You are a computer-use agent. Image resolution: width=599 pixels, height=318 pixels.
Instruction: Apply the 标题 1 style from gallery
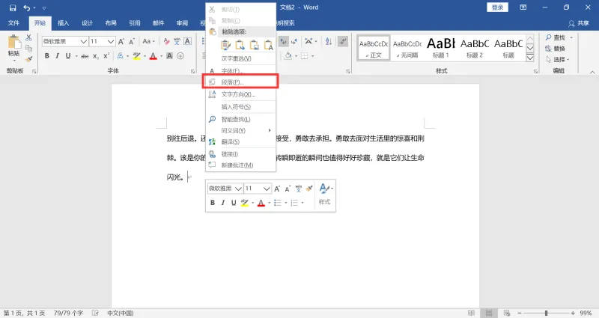coord(441,48)
